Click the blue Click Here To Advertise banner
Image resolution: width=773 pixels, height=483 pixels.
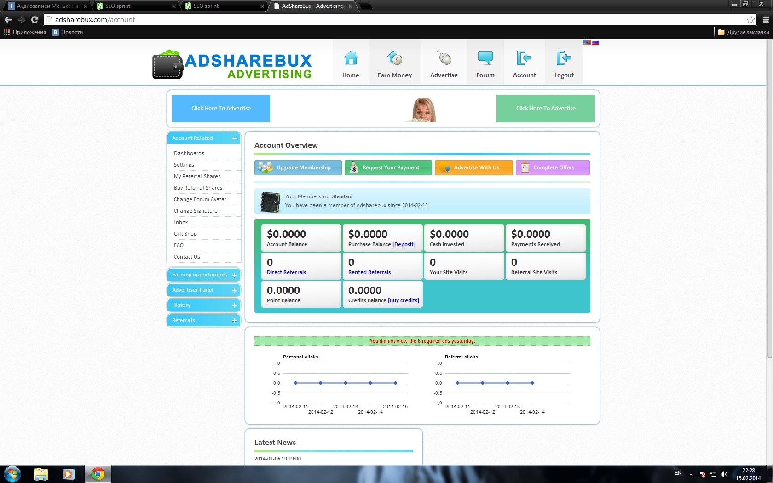coord(221,109)
